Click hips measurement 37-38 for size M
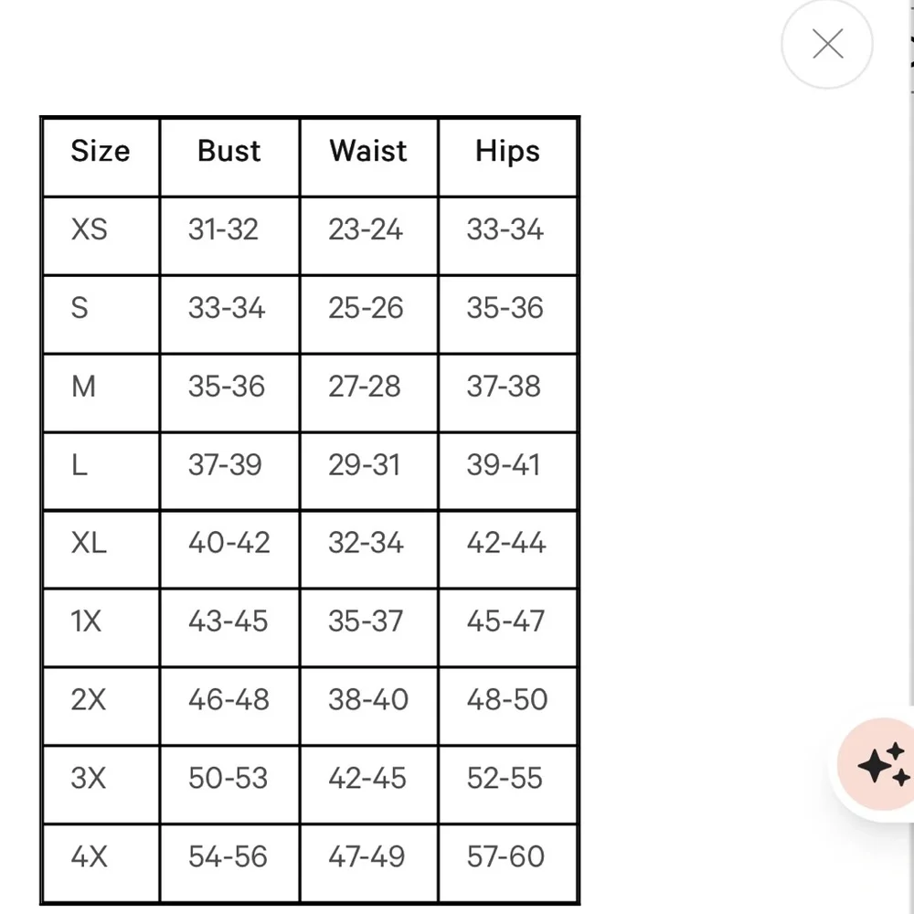 pyautogui.click(x=504, y=387)
